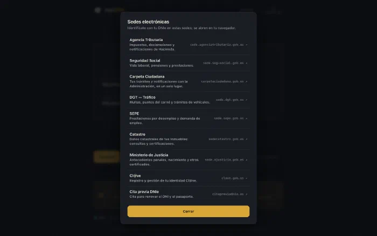Visit citapreviadnie.es link
Screen dimensions: 377x236
coord(228,194)
